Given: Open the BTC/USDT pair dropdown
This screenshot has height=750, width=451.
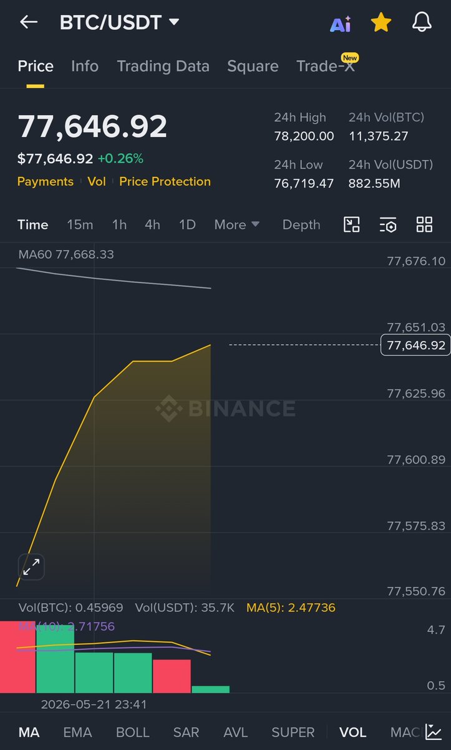Looking at the screenshot, I should point(119,22).
